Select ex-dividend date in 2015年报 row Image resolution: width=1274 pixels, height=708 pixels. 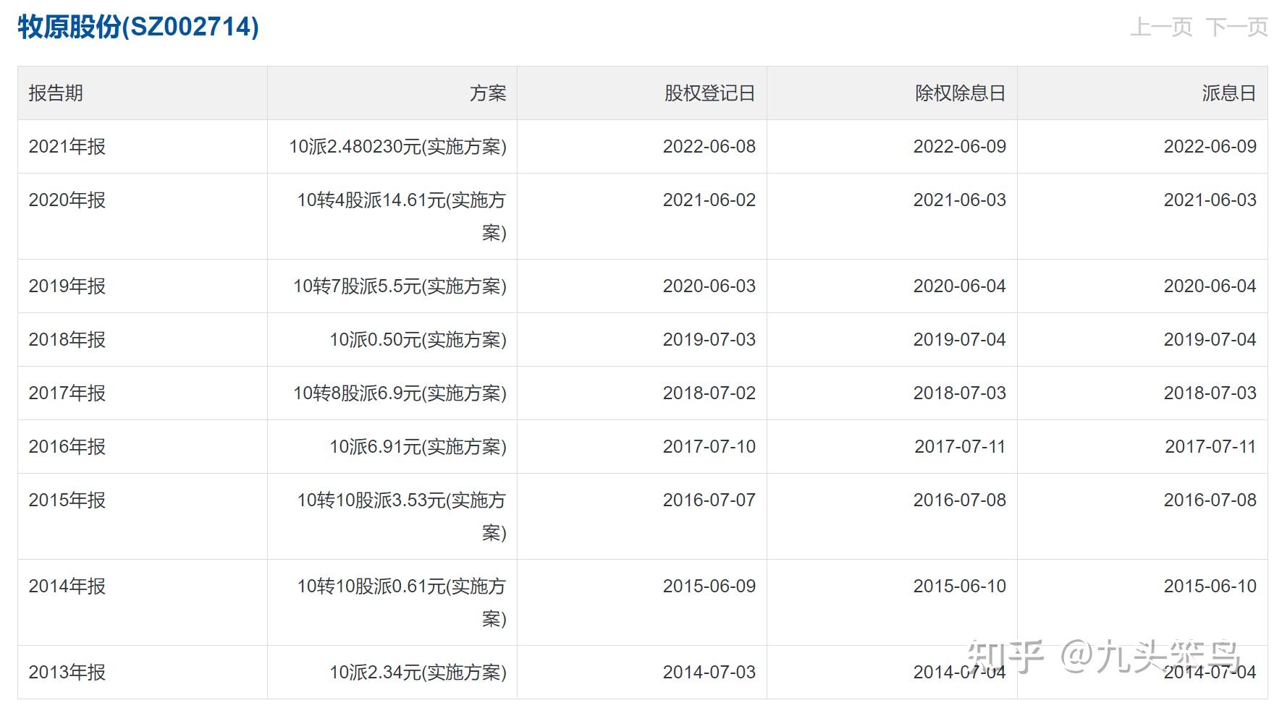(960, 500)
